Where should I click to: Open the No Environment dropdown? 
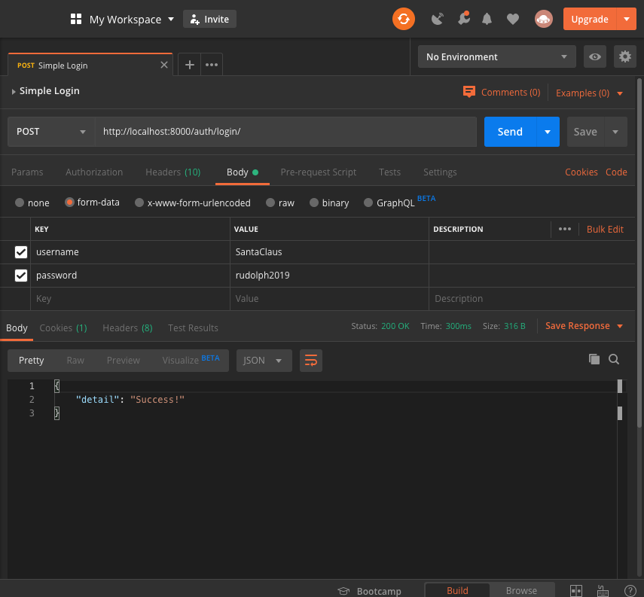[496, 56]
